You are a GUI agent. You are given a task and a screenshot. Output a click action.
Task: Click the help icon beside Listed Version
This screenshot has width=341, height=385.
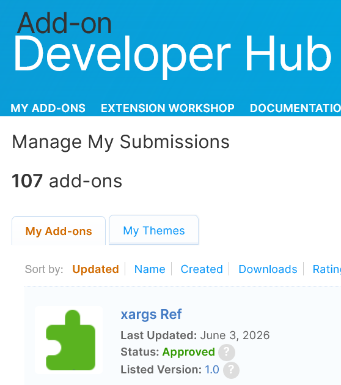coord(231,370)
